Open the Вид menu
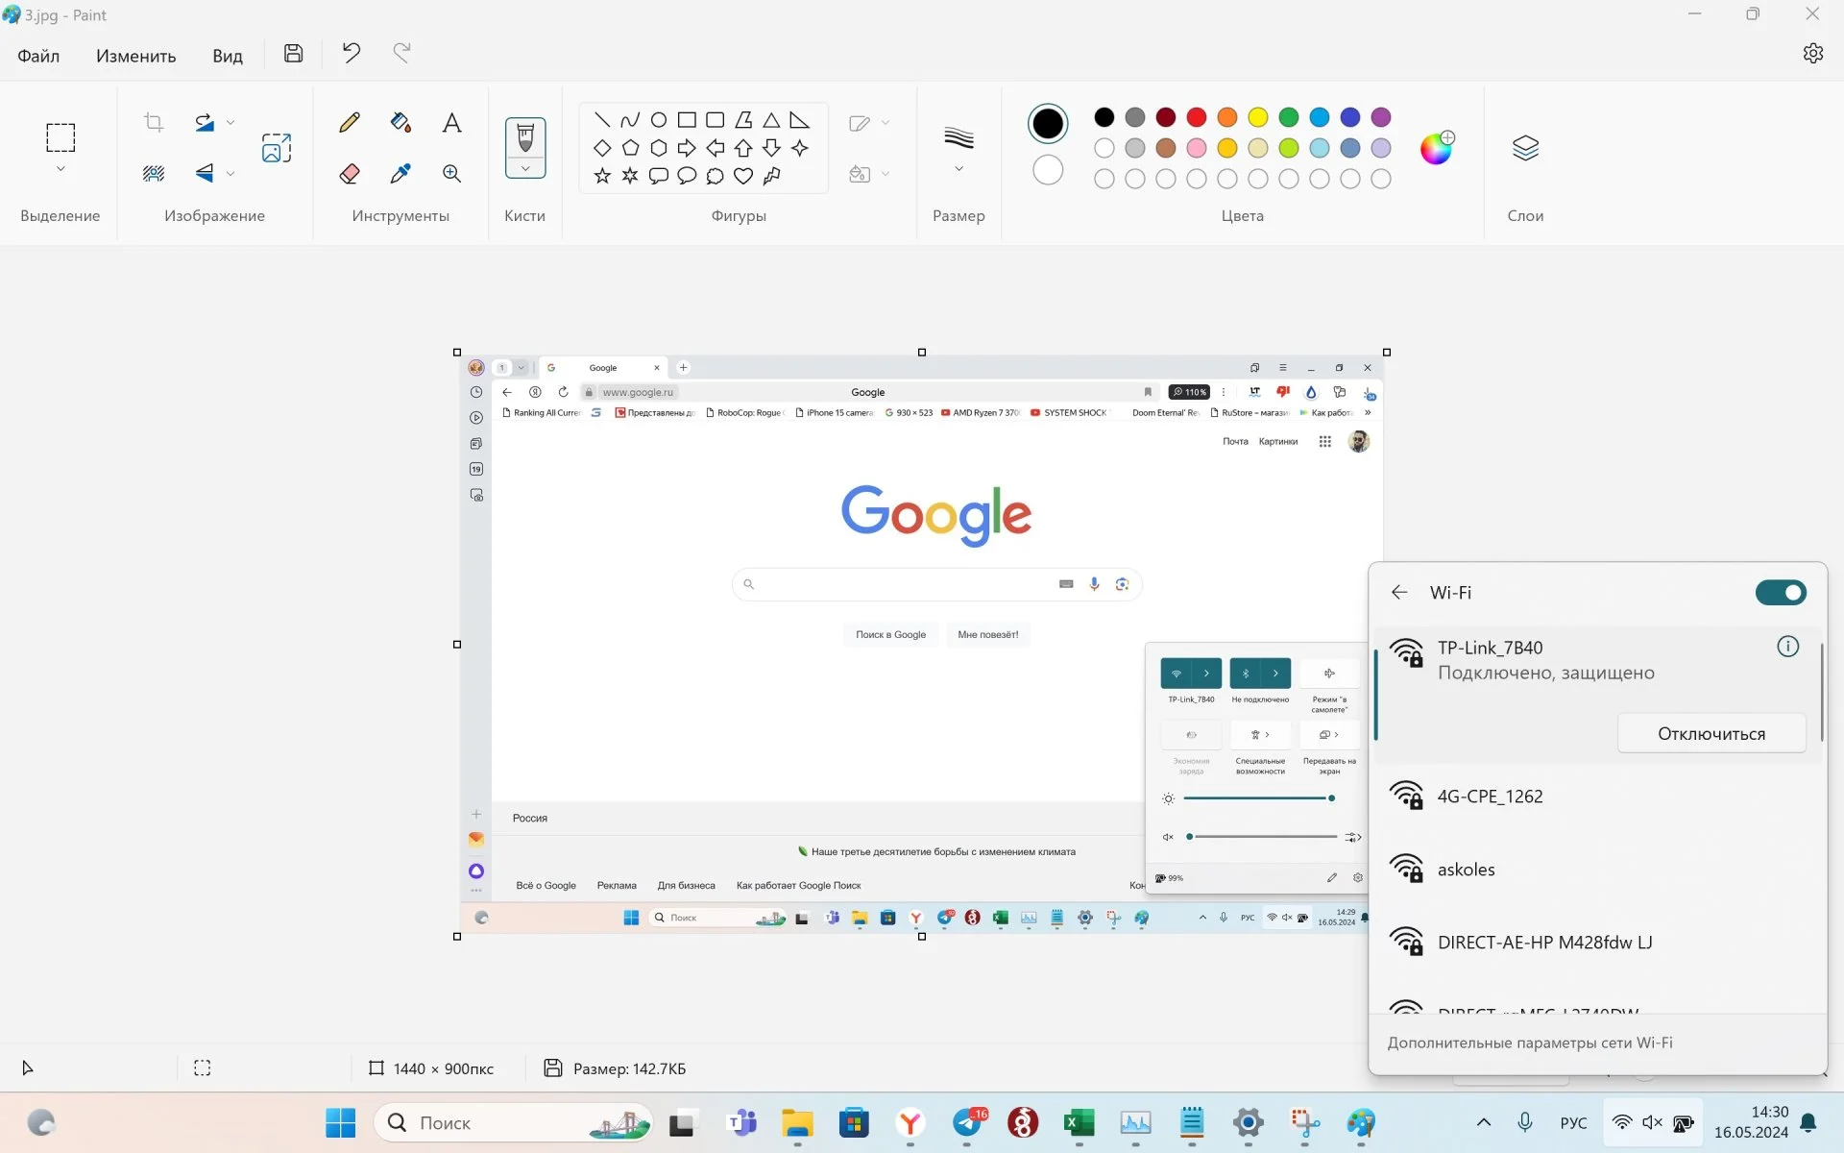 pyautogui.click(x=228, y=56)
